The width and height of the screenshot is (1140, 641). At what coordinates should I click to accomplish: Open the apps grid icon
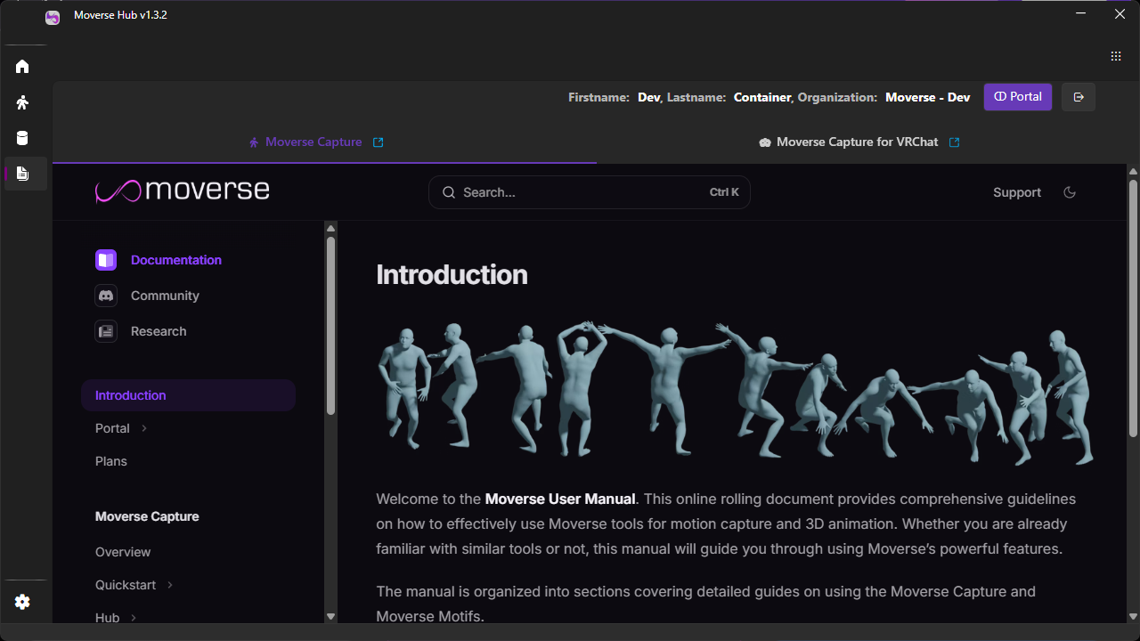[1116, 56]
